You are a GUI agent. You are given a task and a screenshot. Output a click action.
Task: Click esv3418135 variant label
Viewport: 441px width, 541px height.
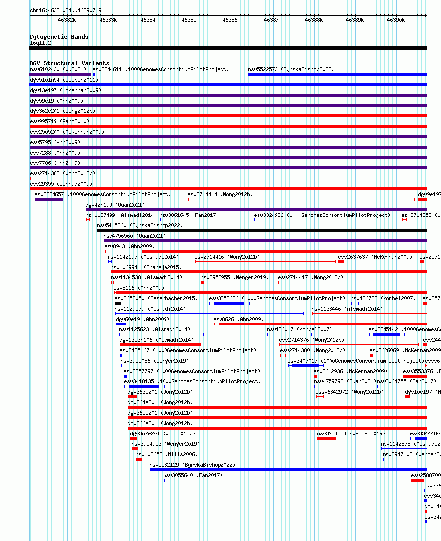(193, 381)
